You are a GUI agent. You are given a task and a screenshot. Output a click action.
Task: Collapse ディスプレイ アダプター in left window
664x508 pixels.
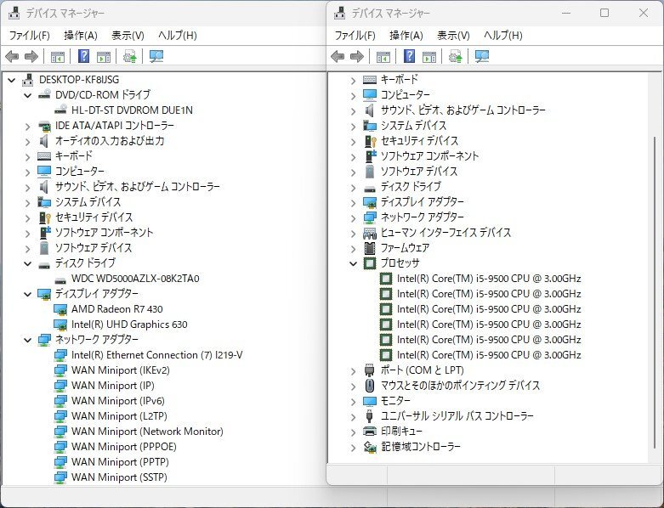27,294
